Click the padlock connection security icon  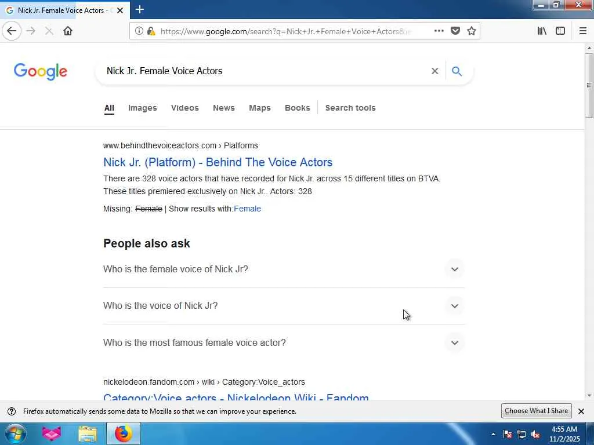(151, 31)
